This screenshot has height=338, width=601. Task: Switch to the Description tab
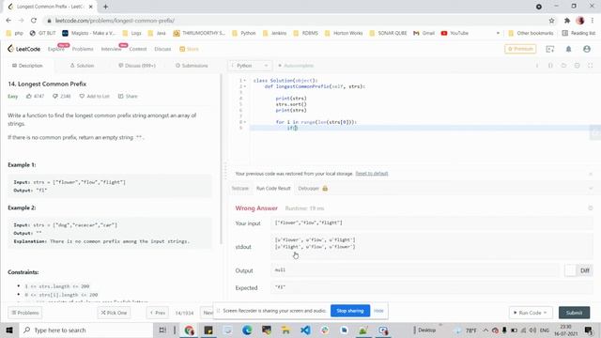click(x=27, y=66)
